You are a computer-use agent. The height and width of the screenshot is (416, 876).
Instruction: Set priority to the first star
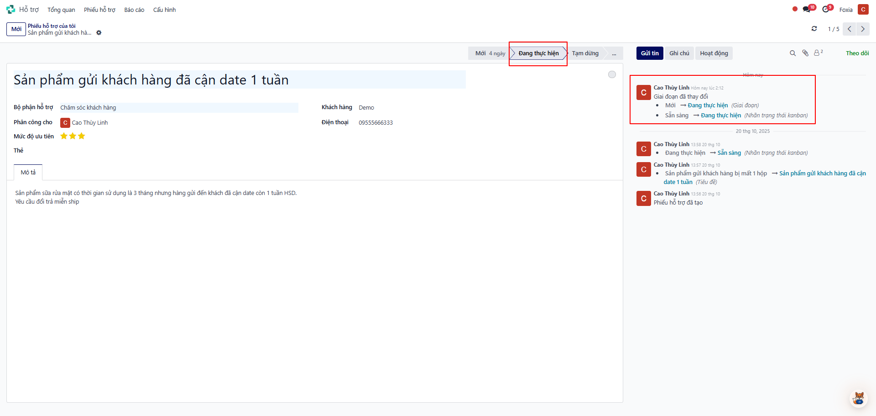[x=64, y=136]
